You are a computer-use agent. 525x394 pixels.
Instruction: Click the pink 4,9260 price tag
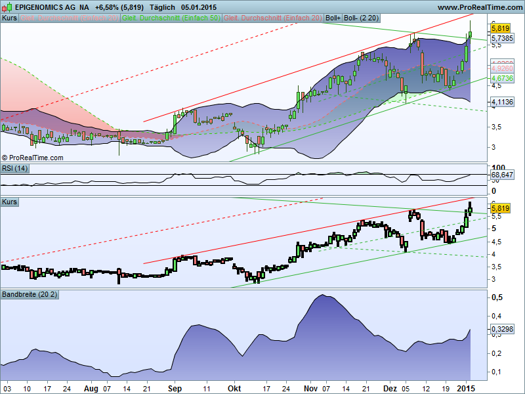click(502, 68)
